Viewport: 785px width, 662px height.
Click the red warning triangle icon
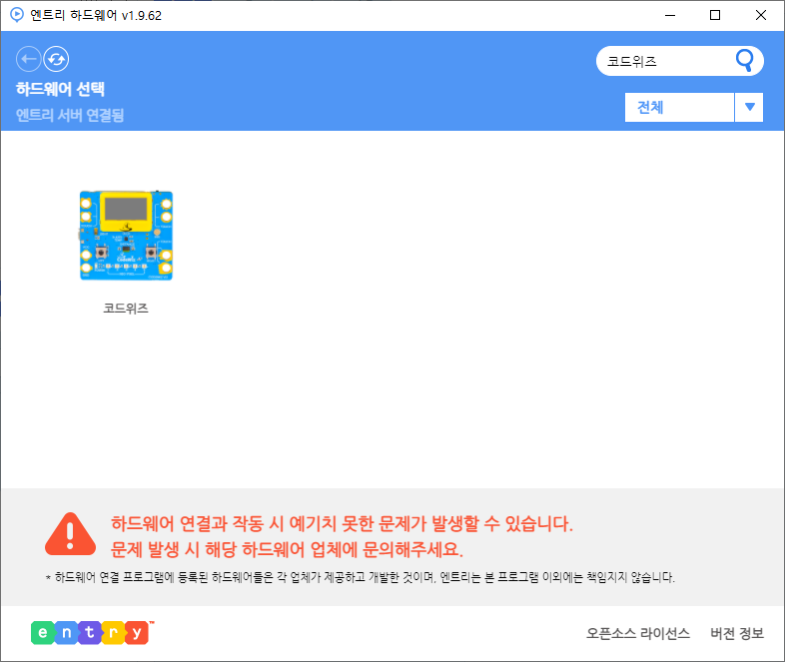(x=70, y=534)
